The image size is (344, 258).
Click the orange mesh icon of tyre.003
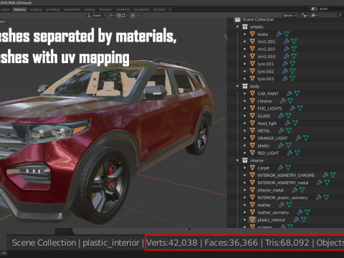(x=252, y=79)
